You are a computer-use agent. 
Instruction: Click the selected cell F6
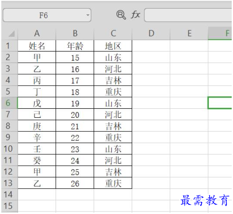(220, 103)
